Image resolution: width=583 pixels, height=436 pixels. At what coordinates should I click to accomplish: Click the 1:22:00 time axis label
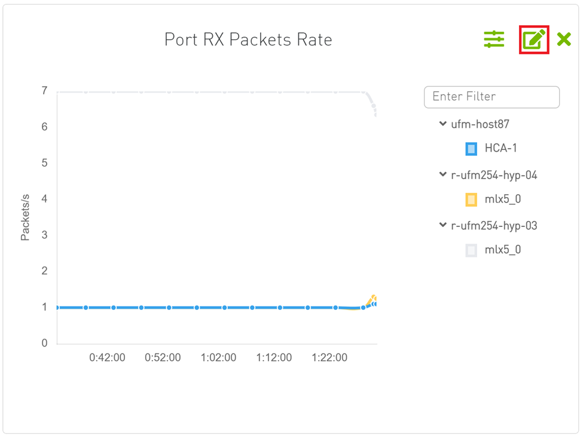329,358
